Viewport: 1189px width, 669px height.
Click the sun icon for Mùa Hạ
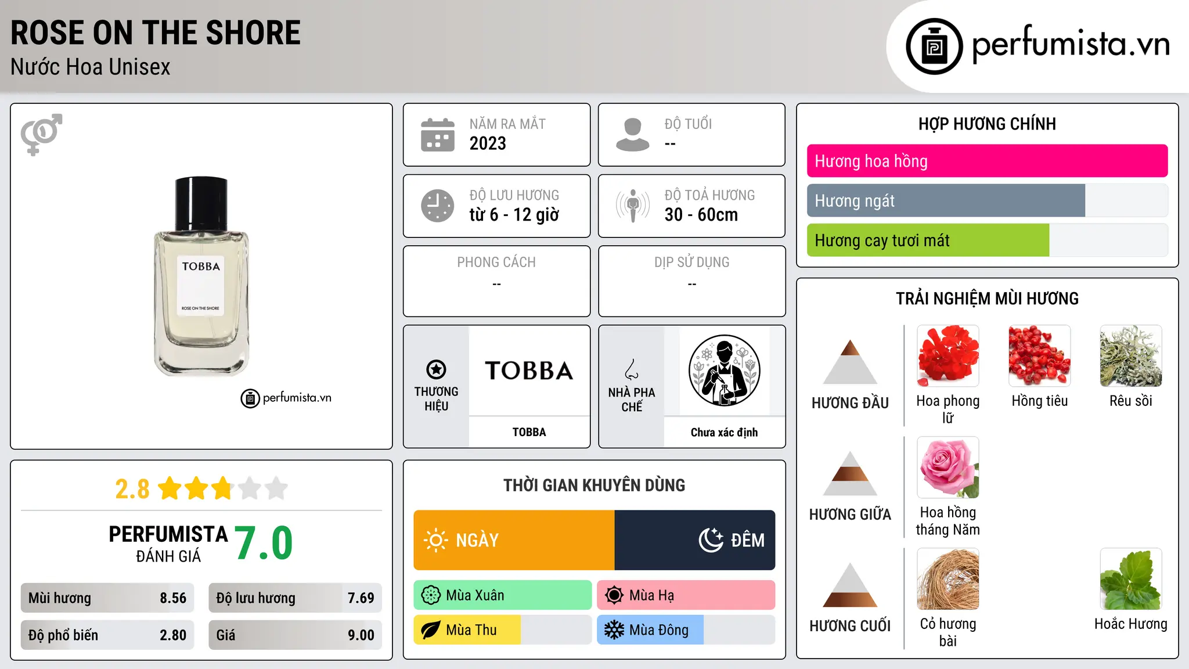[614, 595]
